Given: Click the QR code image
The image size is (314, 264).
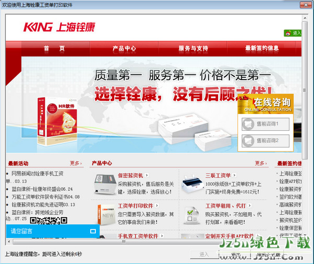Looking at the screenshot, I should pyautogui.click(x=48, y=220).
